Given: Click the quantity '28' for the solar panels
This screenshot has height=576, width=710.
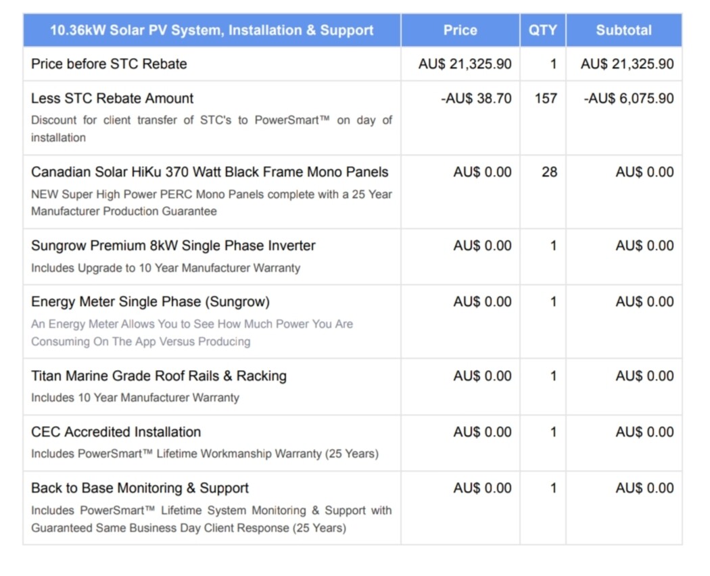Looking at the screenshot, I should (549, 172).
